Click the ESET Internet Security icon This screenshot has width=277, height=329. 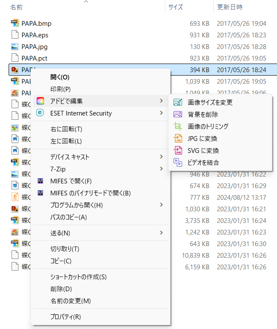(40, 113)
